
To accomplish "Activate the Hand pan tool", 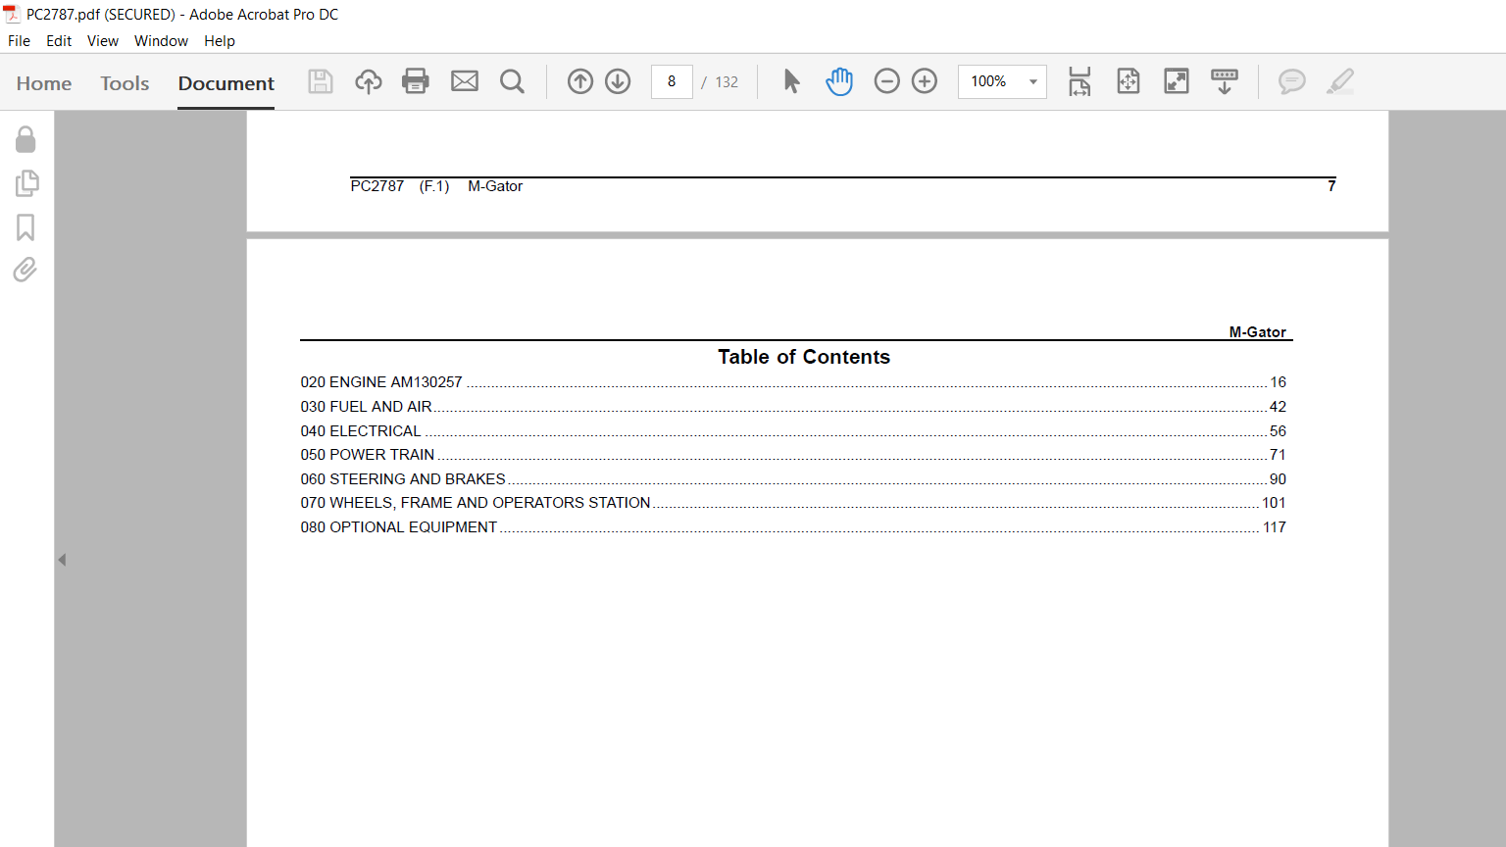I will point(839,81).
